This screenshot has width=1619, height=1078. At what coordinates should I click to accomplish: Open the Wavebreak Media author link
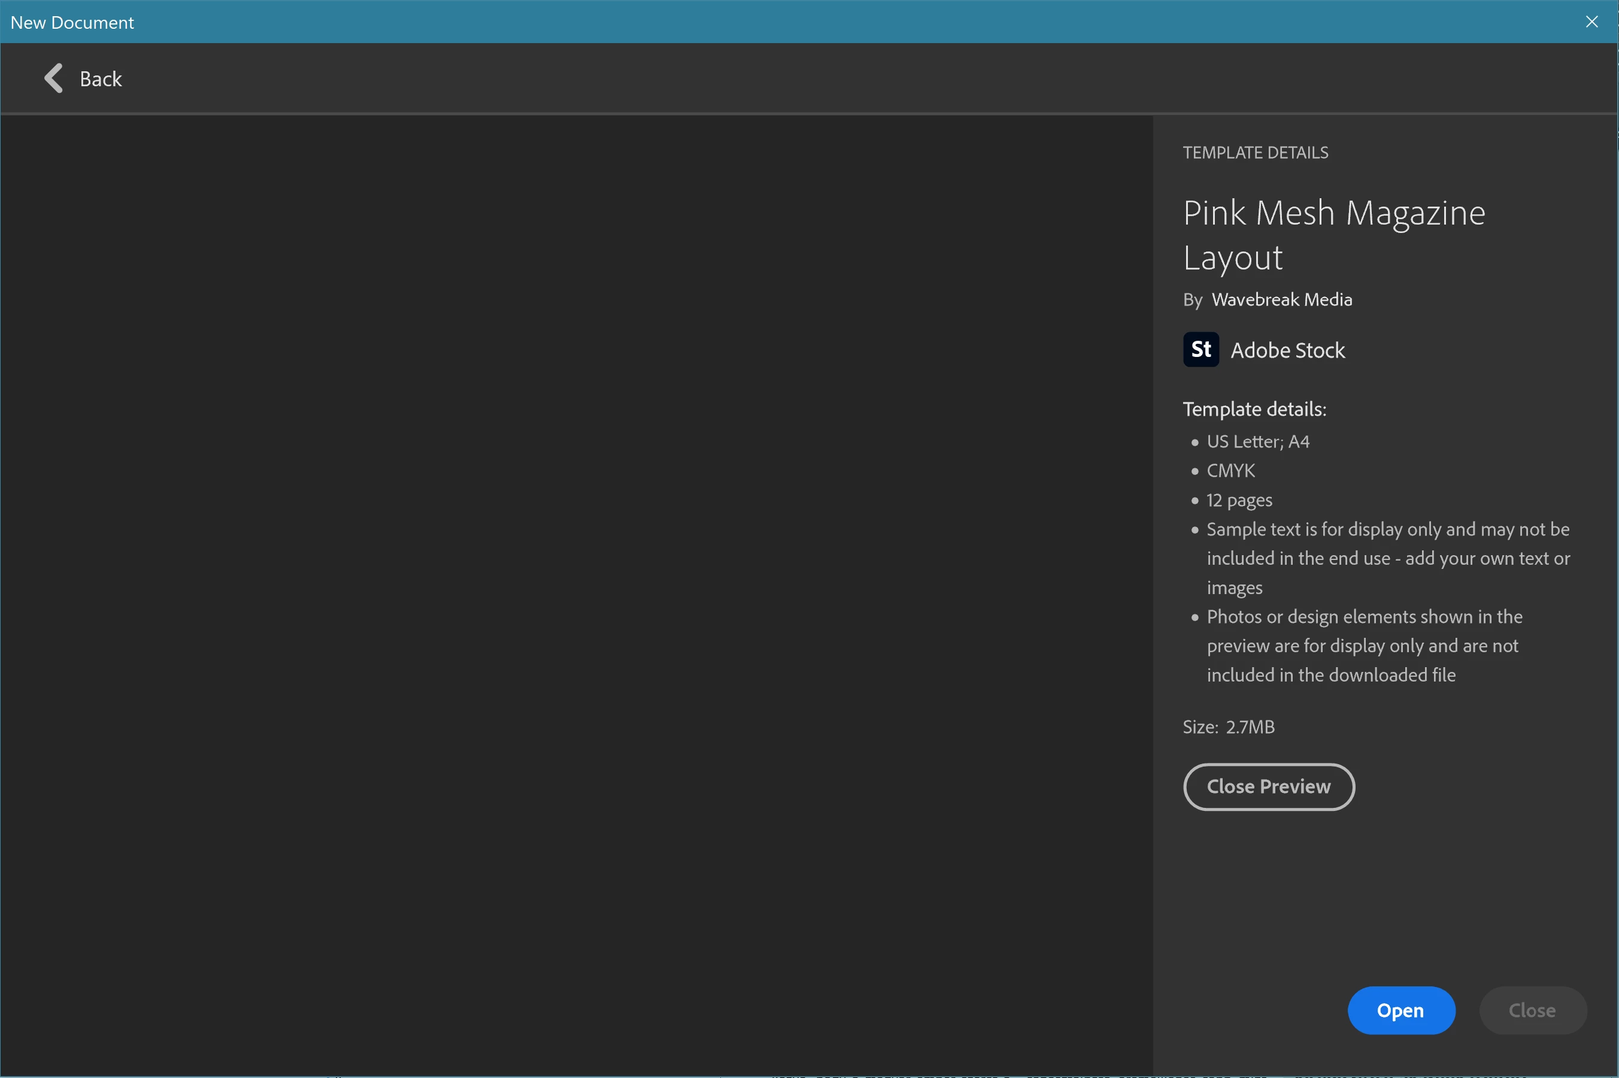click(x=1281, y=300)
